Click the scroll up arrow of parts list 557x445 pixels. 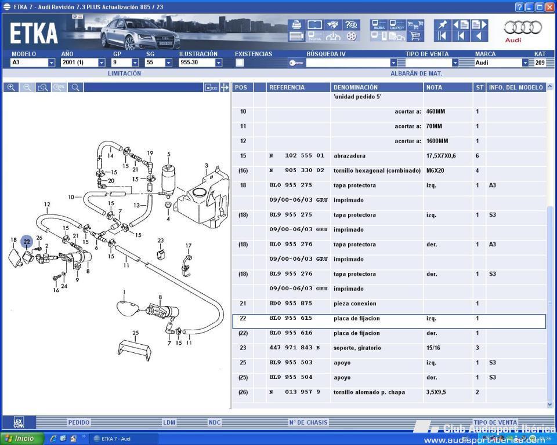point(550,86)
